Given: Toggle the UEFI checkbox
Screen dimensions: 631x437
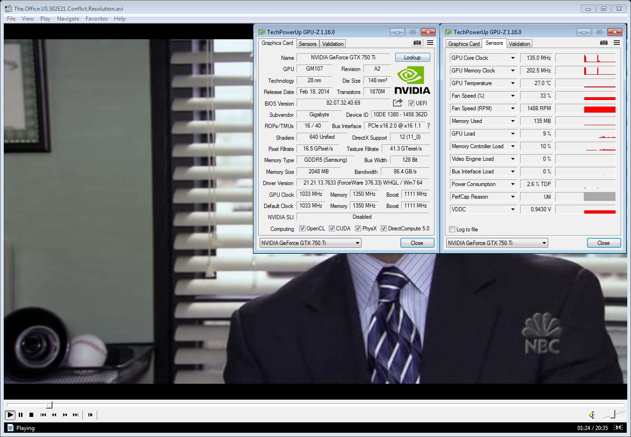Looking at the screenshot, I should (x=411, y=103).
